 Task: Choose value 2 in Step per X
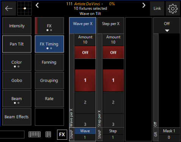pos(113,102)
